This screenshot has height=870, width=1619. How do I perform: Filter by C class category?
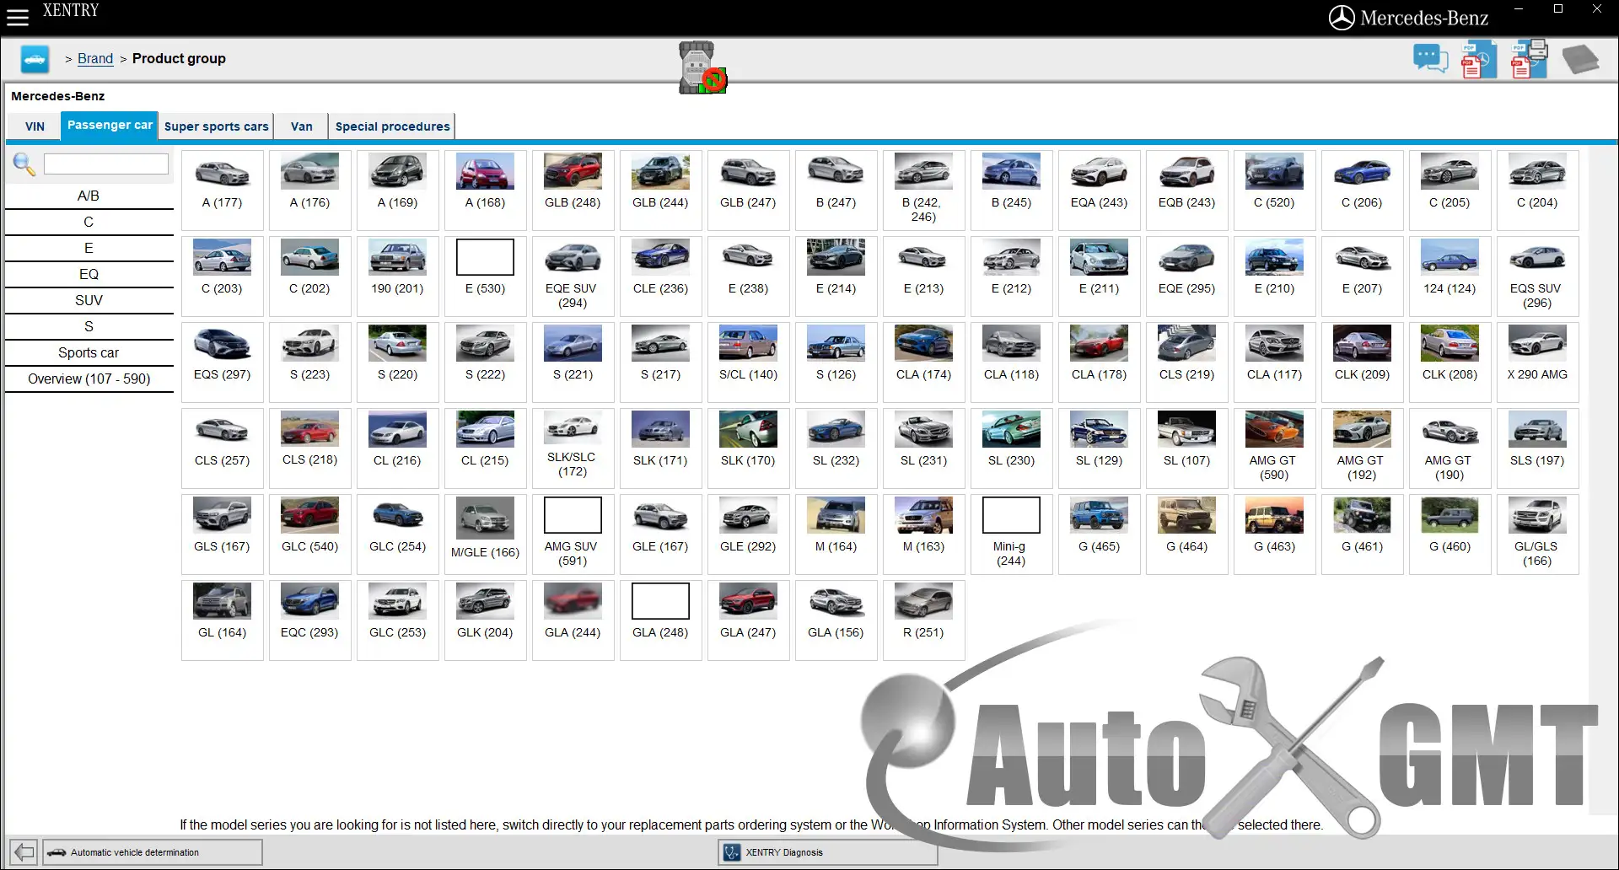point(89,222)
